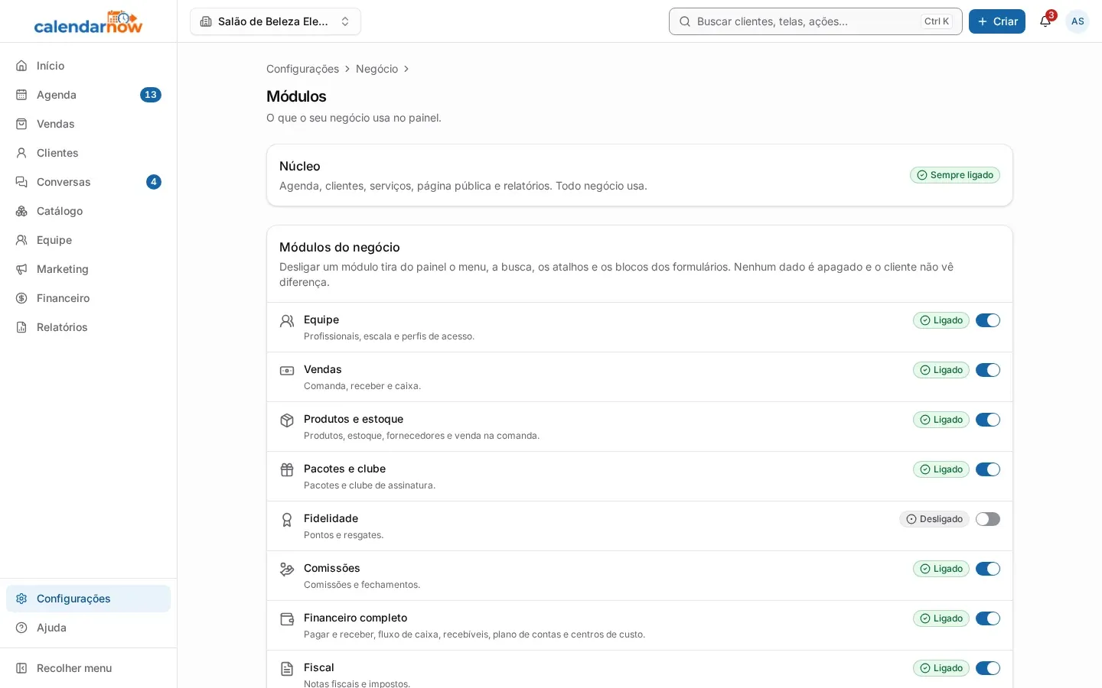Viewport: 1102px width, 688px height.
Task: Click the Financeiro completo wallet icon
Action: pyautogui.click(x=287, y=619)
